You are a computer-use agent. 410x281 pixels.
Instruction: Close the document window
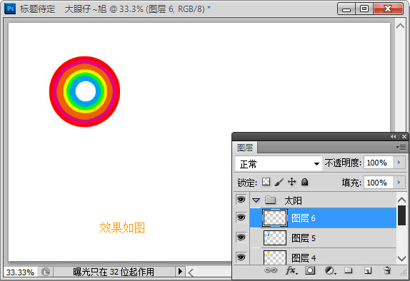coord(388,9)
